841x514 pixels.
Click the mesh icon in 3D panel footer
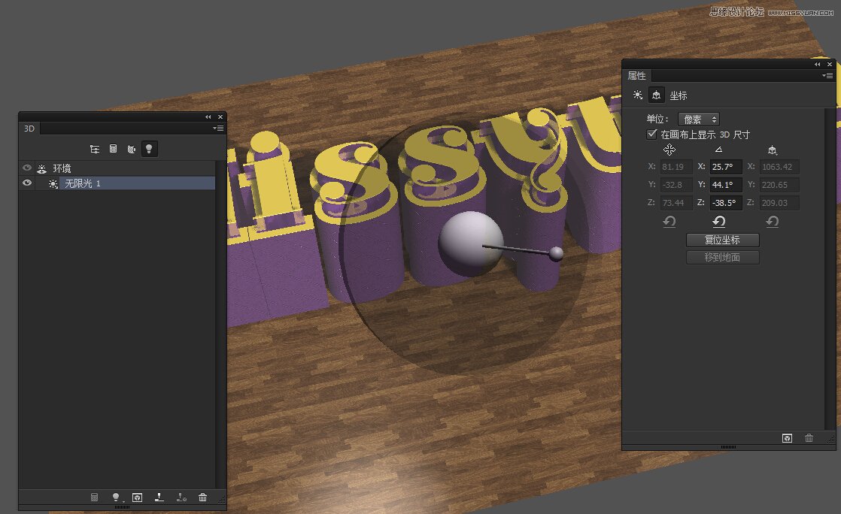point(94,497)
